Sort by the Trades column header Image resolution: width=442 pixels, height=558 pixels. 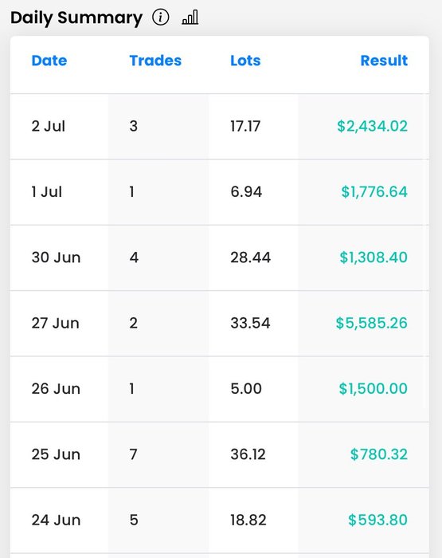pos(155,61)
